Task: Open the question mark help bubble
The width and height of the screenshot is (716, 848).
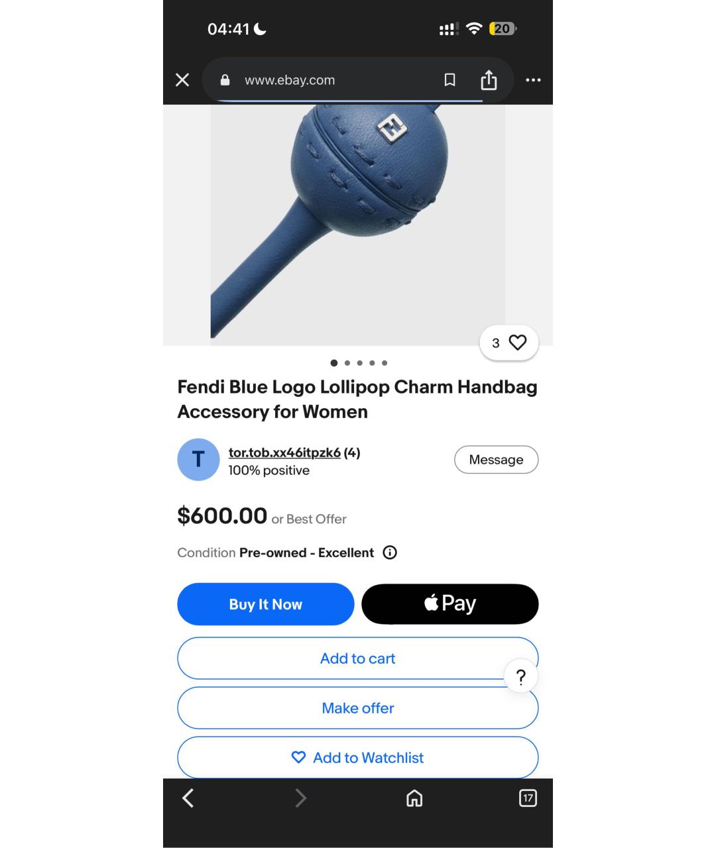Action: [521, 676]
